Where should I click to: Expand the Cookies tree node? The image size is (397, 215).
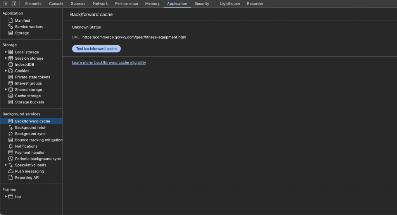(x=6, y=71)
